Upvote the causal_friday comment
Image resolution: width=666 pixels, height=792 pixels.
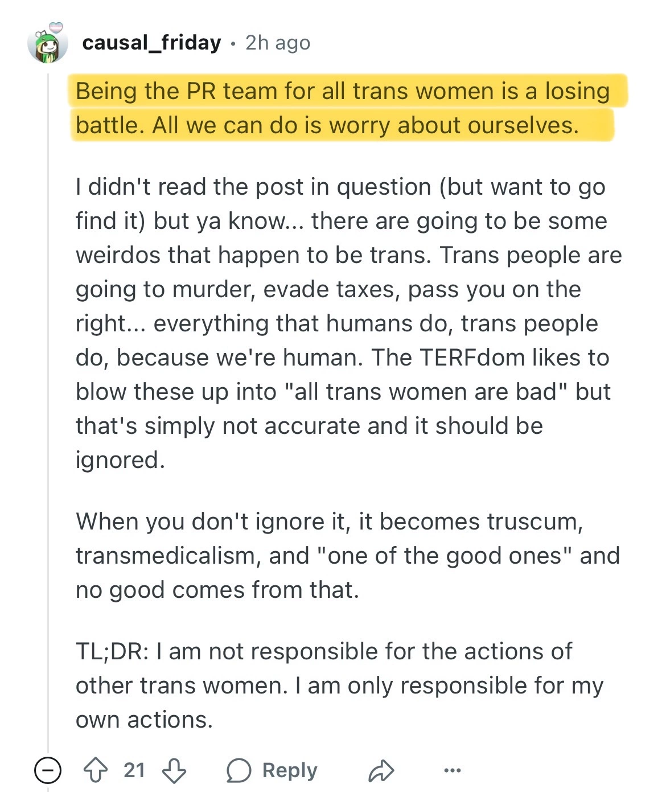[x=96, y=770]
